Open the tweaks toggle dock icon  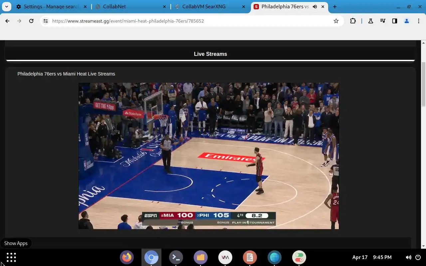pos(299,257)
